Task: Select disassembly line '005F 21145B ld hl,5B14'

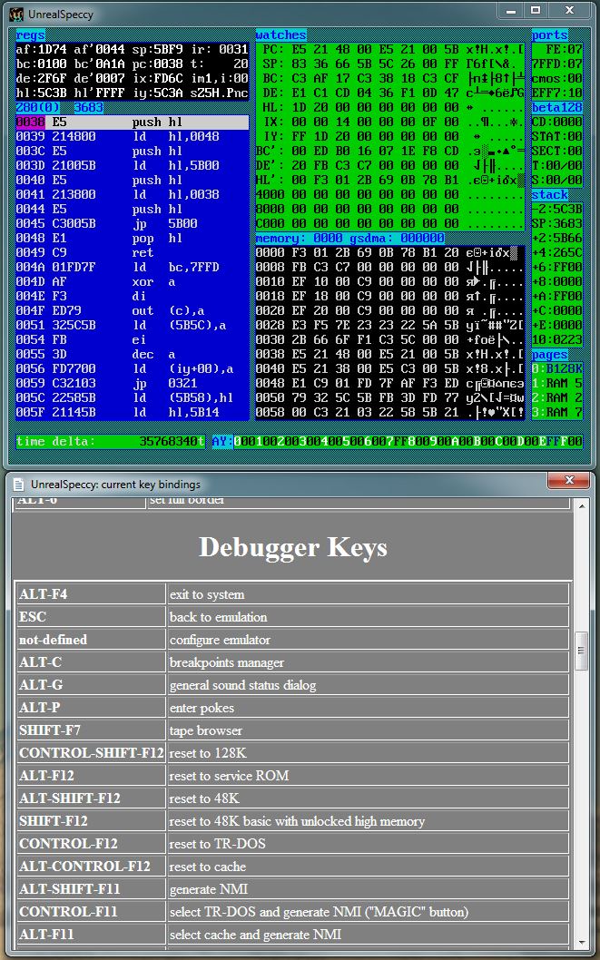Action: pyautogui.click(x=133, y=412)
